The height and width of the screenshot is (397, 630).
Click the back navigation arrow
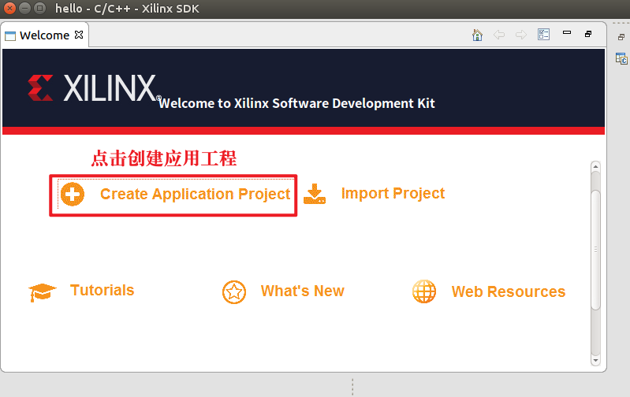(498, 35)
